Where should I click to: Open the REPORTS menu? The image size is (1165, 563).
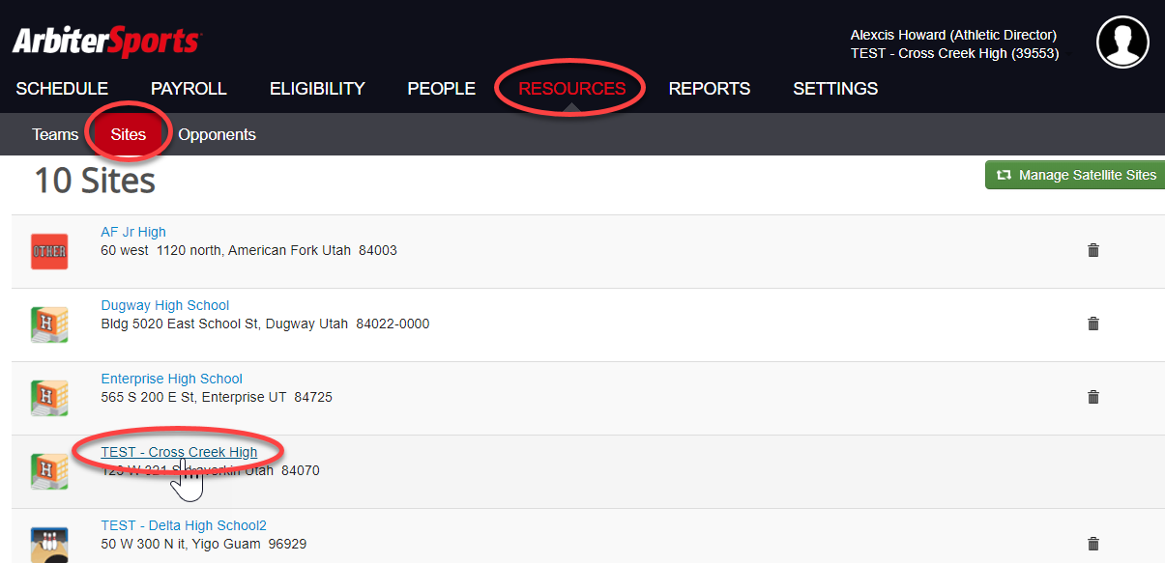710,89
